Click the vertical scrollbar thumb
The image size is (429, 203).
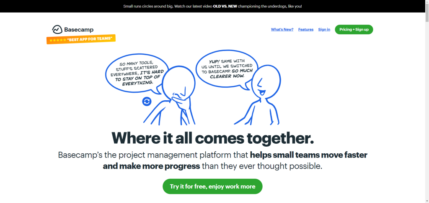tap(427, 13)
